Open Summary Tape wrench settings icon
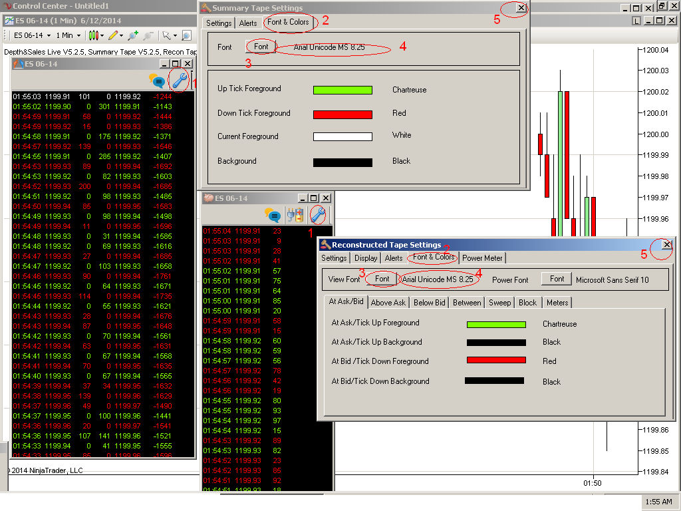 pos(179,81)
